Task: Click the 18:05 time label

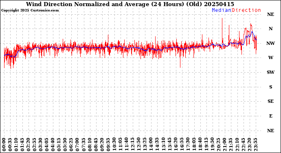Action: pos(194,144)
